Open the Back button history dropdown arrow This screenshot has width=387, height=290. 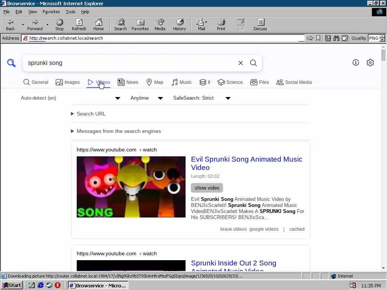coord(23,25)
